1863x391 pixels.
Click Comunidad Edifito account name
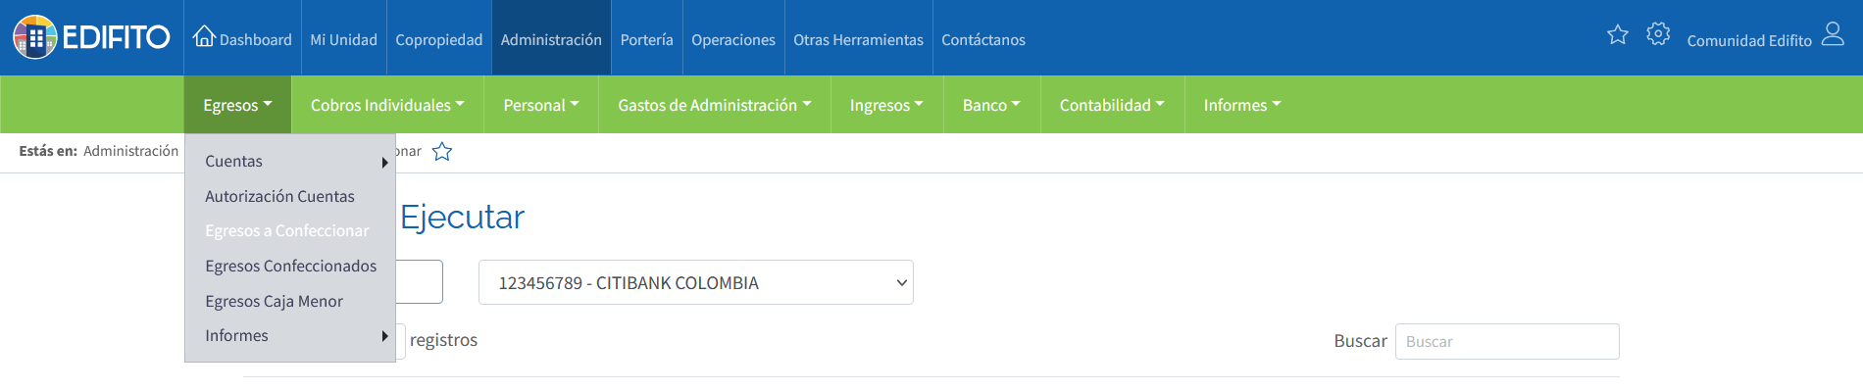pos(1749,40)
